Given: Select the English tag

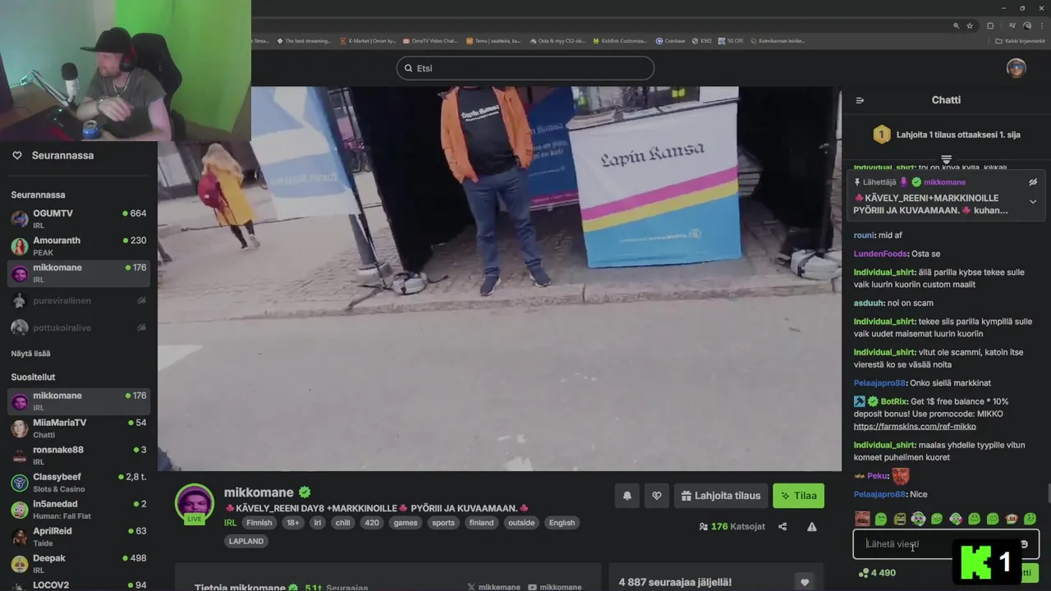Looking at the screenshot, I should [x=562, y=523].
